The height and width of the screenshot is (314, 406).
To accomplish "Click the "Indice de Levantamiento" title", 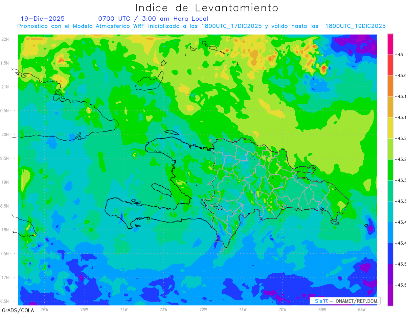I will pyautogui.click(x=207, y=8).
